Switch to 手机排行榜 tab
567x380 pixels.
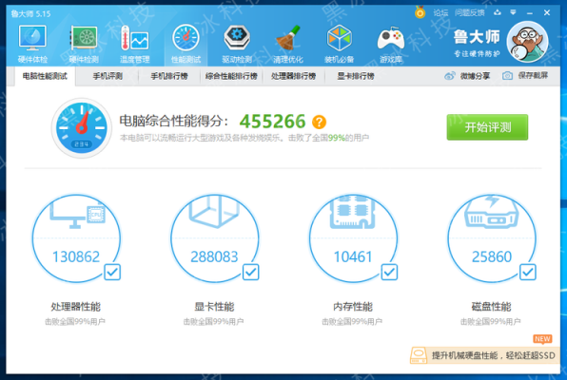click(169, 76)
